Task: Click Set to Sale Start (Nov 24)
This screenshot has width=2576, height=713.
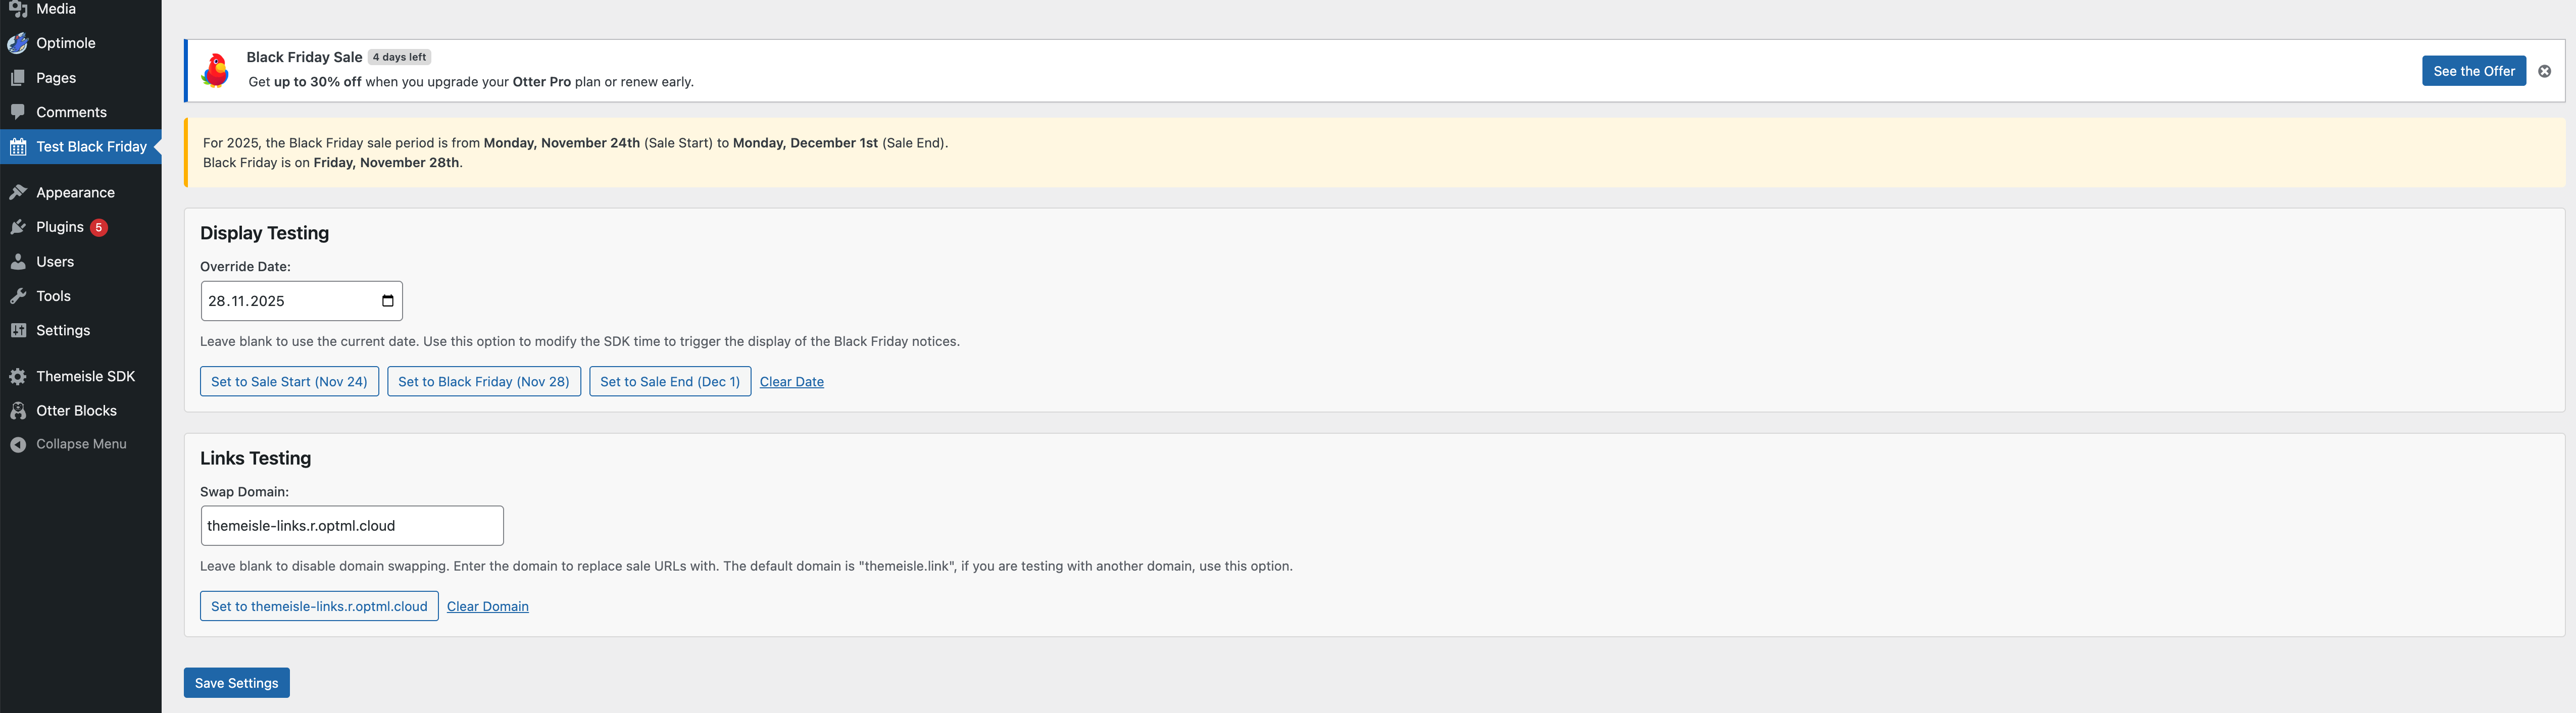Action: tap(289, 382)
